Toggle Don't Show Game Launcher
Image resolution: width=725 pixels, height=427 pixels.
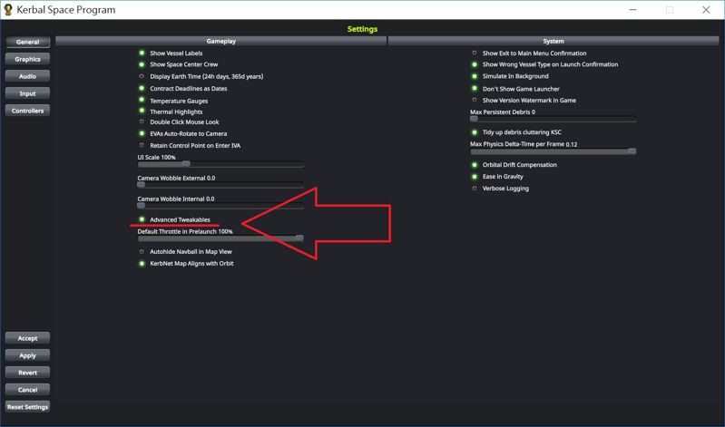[475, 88]
